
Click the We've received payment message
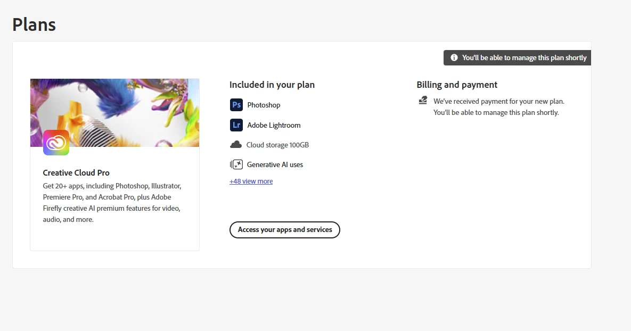pos(499,107)
